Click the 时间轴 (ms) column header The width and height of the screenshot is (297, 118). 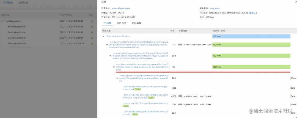click(219, 31)
